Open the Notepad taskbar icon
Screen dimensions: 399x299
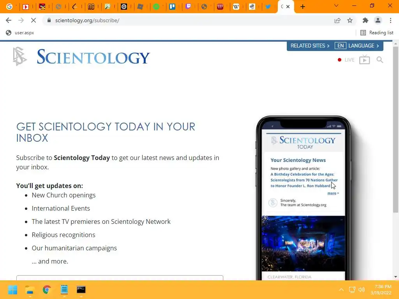[64, 290]
